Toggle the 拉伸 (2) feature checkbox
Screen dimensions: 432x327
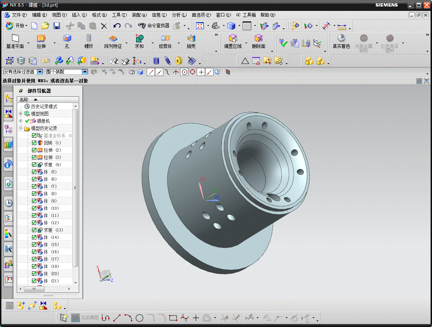[x=34, y=150]
